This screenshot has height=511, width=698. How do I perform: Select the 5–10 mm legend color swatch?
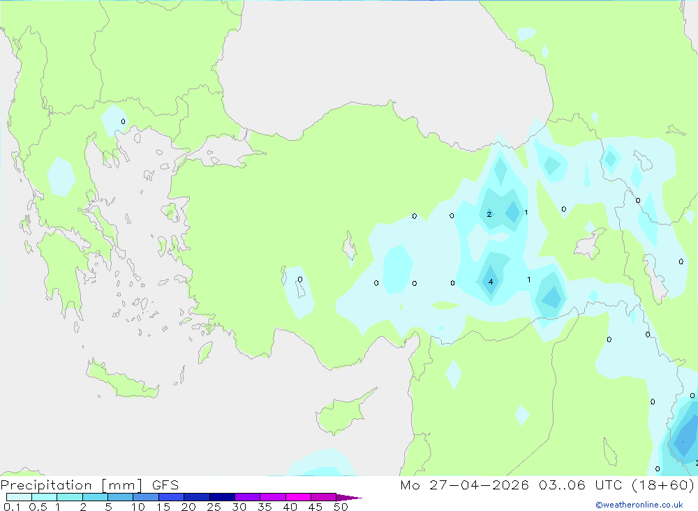[x=121, y=497]
